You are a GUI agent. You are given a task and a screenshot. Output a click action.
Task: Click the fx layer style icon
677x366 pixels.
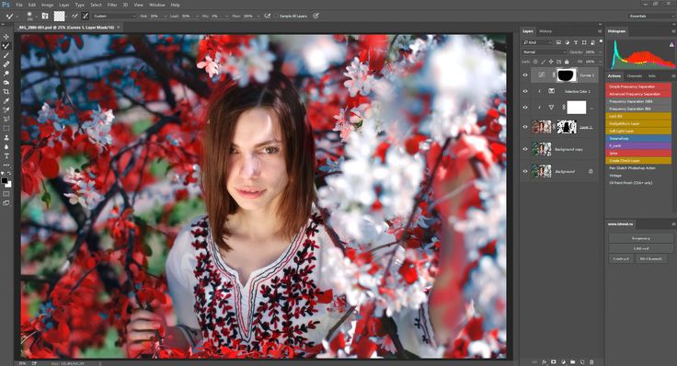(x=544, y=361)
